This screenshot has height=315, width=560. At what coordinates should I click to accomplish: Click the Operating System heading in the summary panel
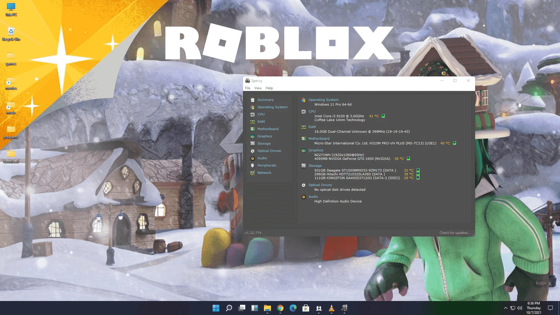coord(323,100)
